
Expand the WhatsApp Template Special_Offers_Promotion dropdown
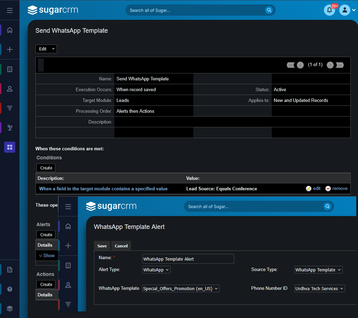pos(181,288)
